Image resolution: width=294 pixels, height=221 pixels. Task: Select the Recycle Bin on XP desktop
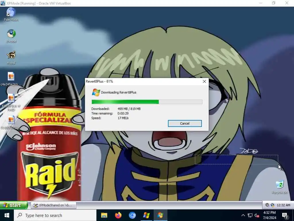pyautogui.click(x=280, y=187)
